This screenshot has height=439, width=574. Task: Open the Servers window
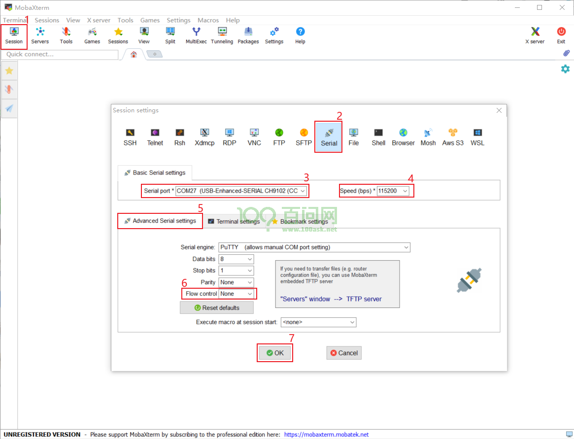(40, 35)
